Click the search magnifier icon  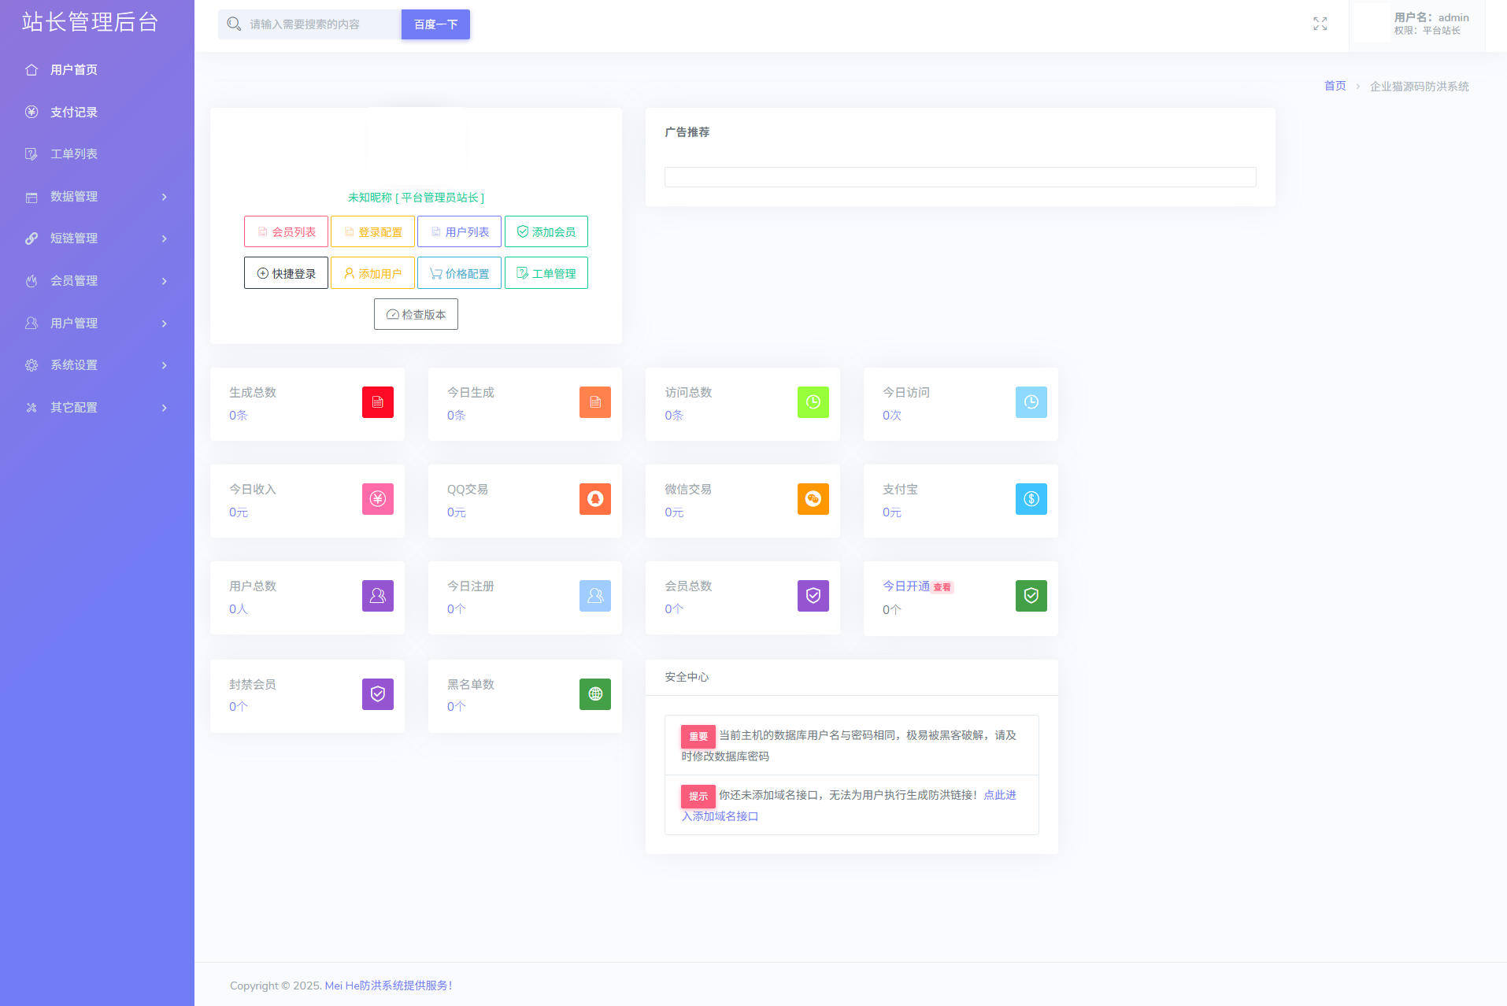click(x=234, y=24)
